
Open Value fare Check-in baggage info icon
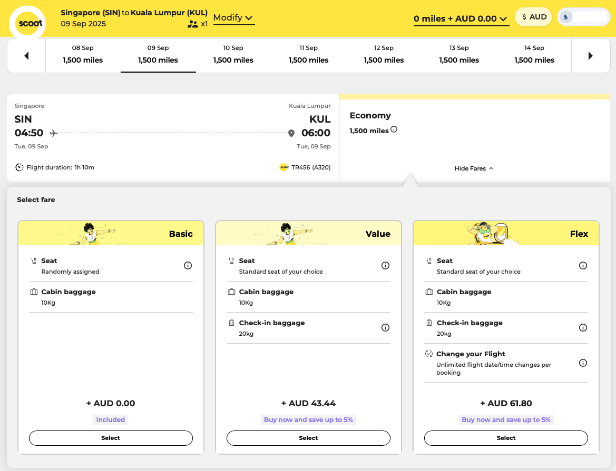385,328
